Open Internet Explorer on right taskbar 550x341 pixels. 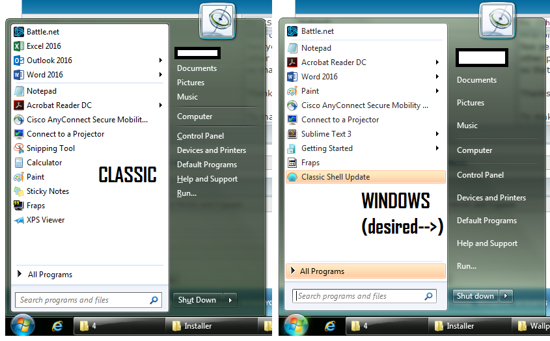[330, 326]
